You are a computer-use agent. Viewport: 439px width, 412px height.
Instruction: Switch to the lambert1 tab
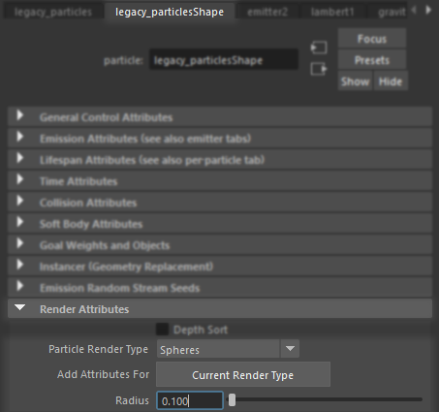(332, 12)
